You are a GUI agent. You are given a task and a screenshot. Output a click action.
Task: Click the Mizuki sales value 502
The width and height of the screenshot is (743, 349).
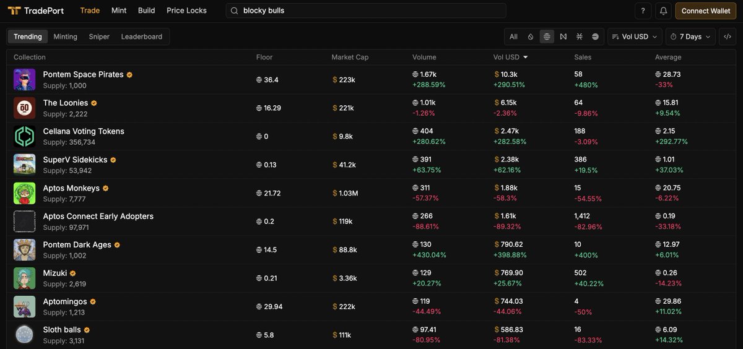point(580,273)
